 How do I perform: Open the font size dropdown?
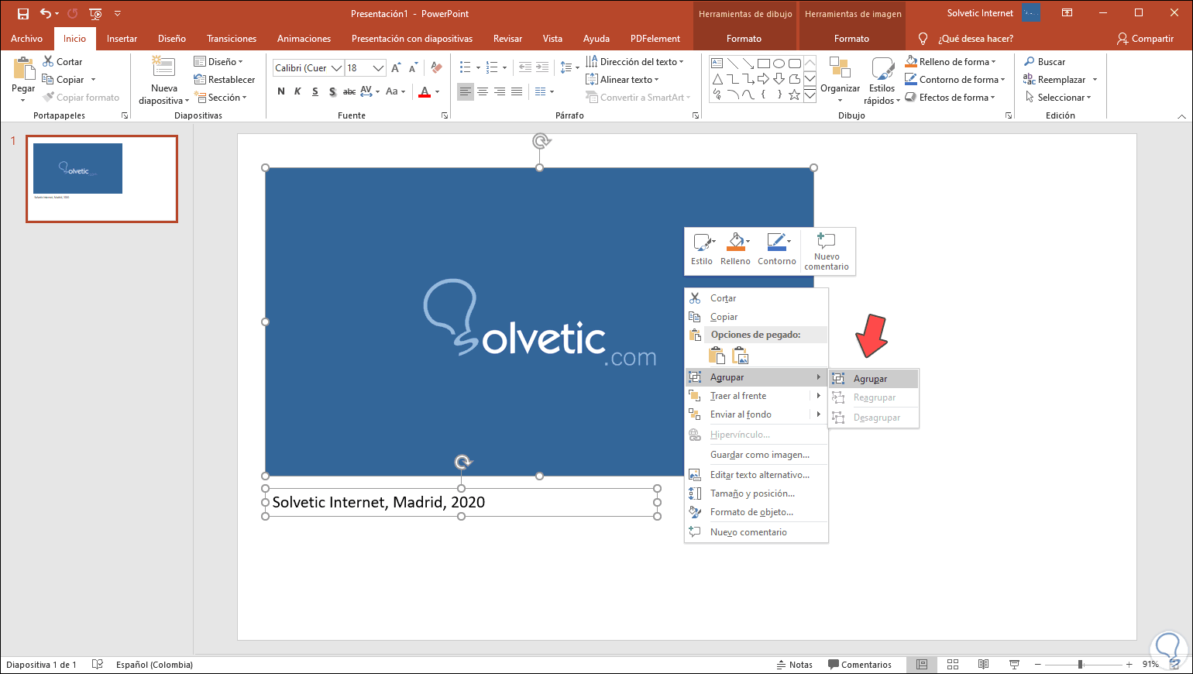(x=378, y=68)
